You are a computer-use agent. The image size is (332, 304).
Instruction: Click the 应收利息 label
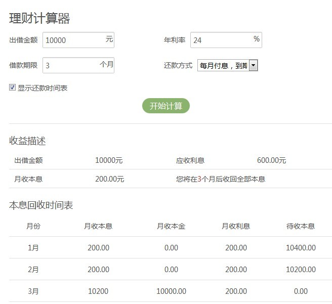190,160
